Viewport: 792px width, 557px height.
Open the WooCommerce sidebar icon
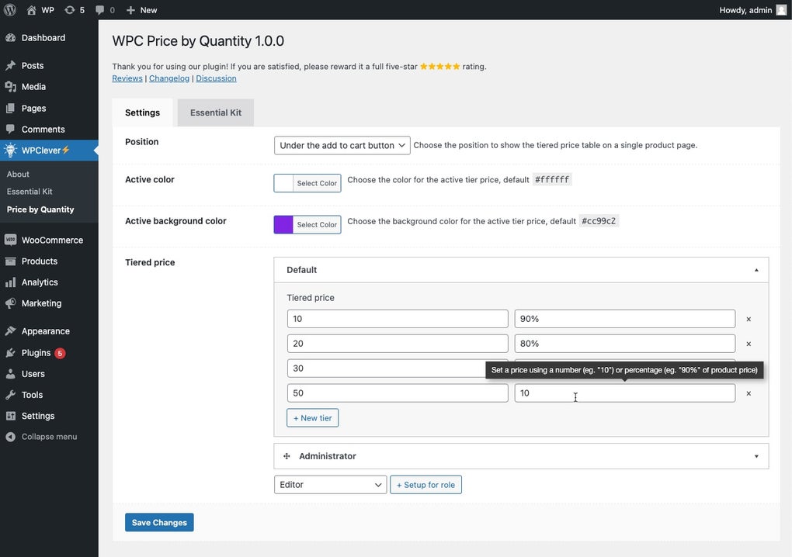point(11,240)
